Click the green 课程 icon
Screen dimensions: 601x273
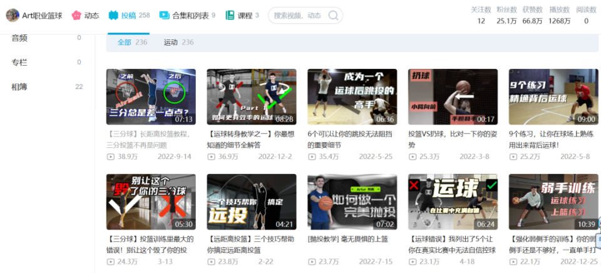(x=230, y=15)
